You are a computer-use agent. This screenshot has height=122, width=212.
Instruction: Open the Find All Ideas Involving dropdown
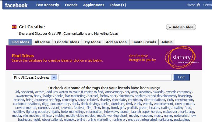pyautogui.click(x=35, y=77)
